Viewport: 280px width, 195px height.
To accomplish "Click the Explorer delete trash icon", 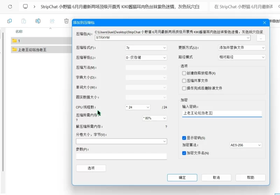I will pos(66,21).
